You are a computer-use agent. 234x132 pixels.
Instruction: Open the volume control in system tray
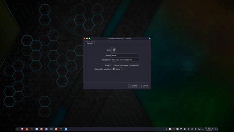click(x=185, y=129)
